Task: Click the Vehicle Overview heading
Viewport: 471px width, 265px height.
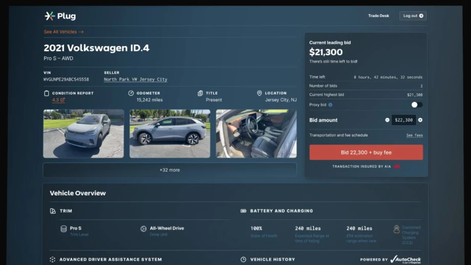Action: click(x=78, y=193)
